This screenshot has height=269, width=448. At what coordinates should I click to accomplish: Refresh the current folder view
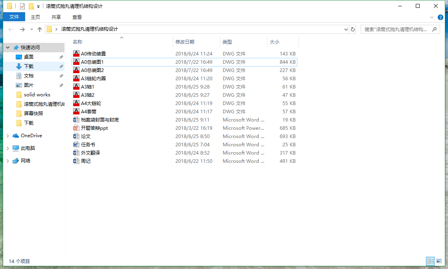tap(353, 29)
